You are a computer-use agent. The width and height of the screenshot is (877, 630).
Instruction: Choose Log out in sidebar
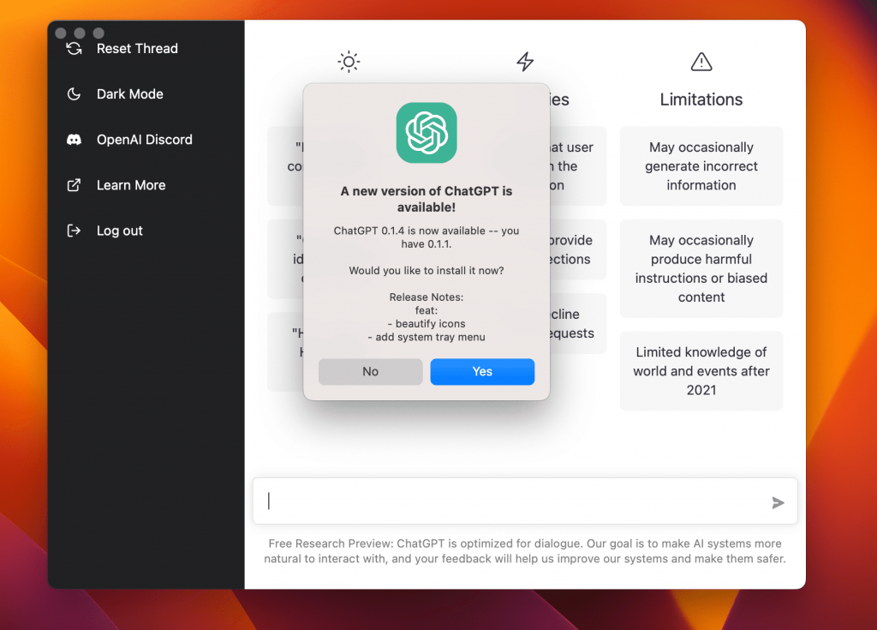click(120, 231)
